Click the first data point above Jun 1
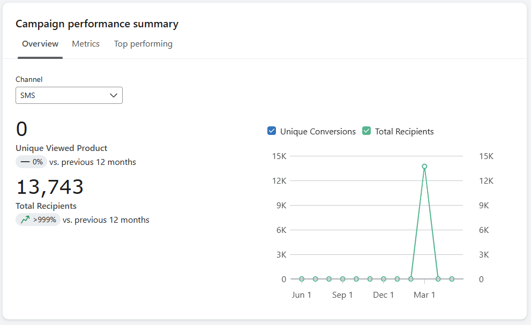The width and height of the screenshot is (531, 325). click(x=302, y=279)
